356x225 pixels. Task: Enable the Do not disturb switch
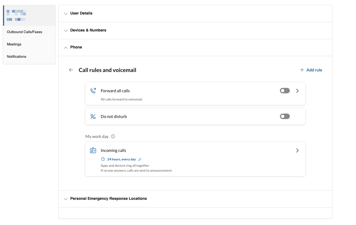coord(285,117)
